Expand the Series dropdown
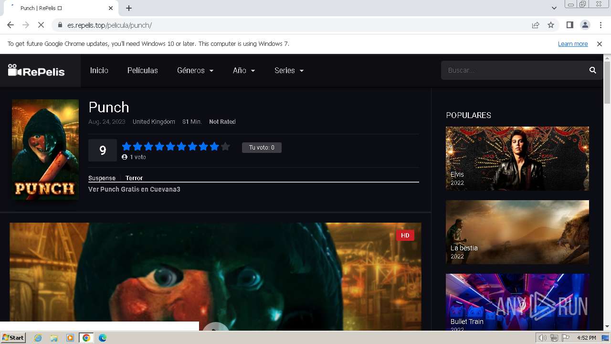This screenshot has height=344, width=611. [x=289, y=70]
